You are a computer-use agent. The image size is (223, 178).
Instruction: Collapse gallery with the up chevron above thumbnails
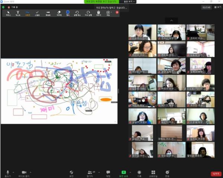(171, 21)
